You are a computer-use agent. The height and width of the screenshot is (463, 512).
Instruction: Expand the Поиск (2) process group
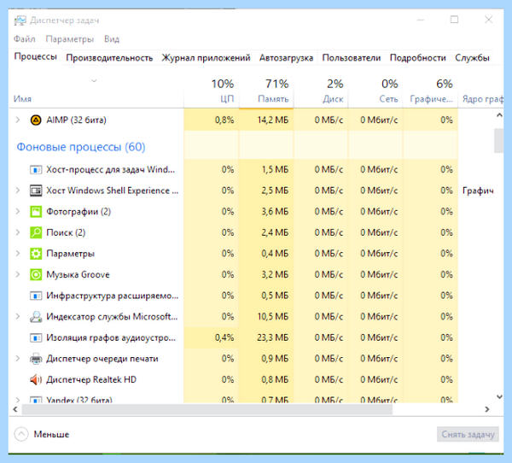(x=18, y=232)
